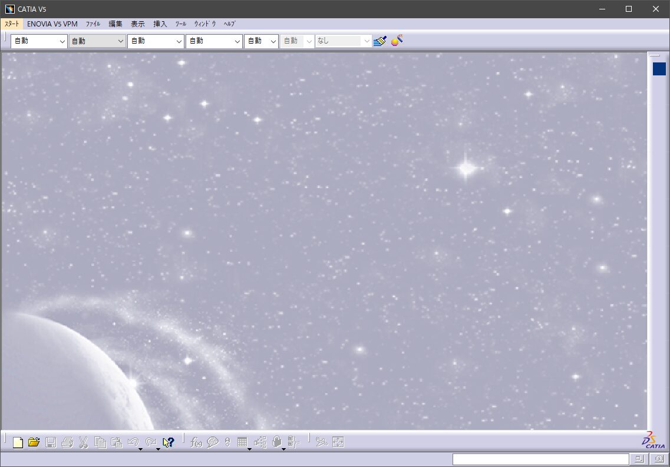
Task: Click the Open folder icon
Action: coord(34,442)
